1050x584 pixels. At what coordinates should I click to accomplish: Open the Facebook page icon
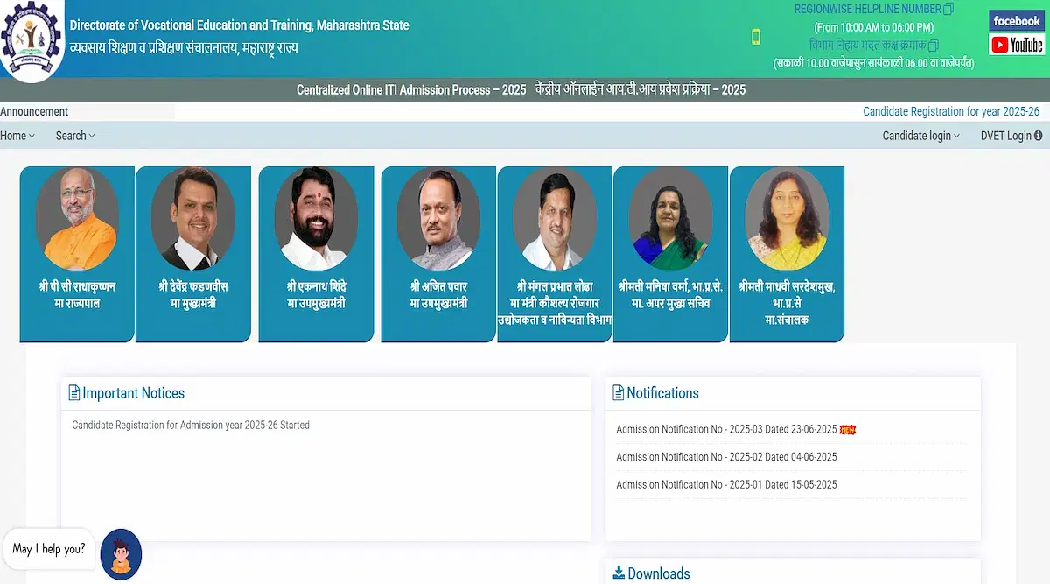tap(1017, 21)
